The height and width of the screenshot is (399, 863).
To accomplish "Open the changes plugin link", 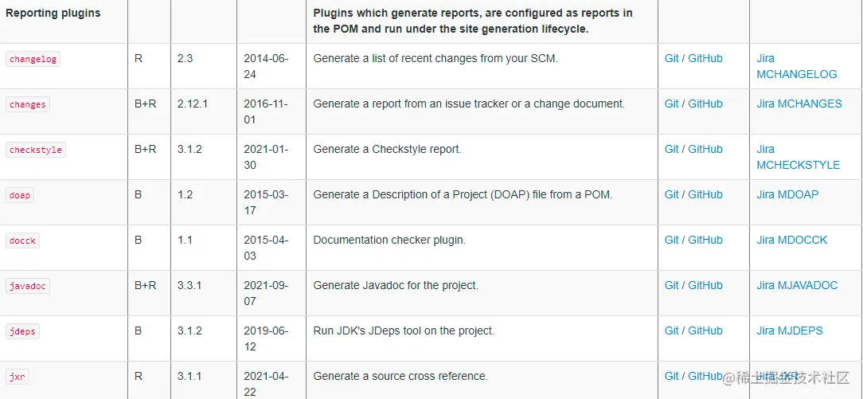I will (x=28, y=104).
